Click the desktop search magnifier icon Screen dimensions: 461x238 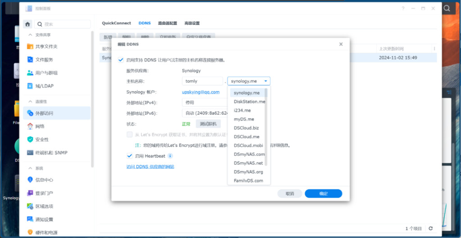coord(447,8)
